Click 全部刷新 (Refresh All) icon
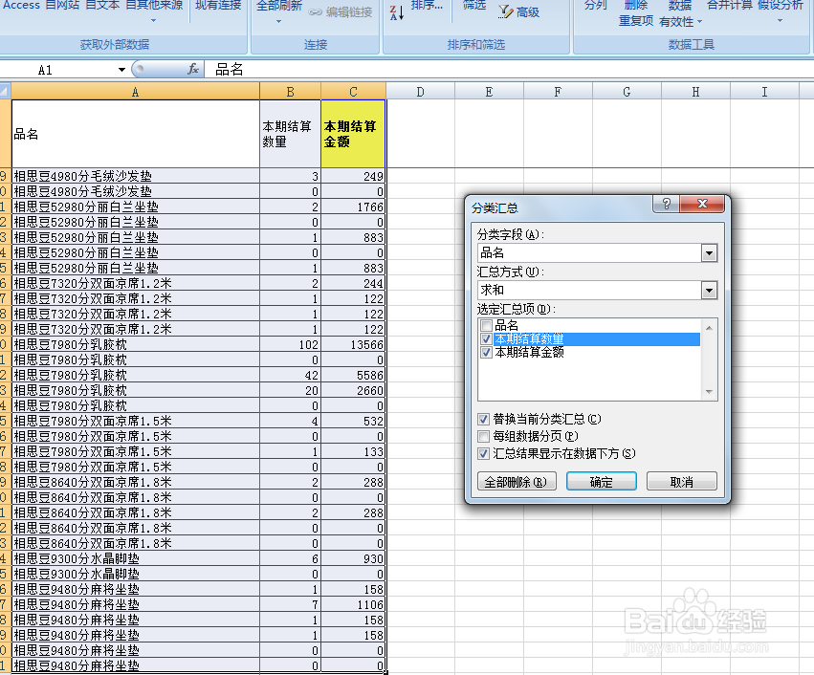Screen dimensions: 814x675 pos(281,6)
